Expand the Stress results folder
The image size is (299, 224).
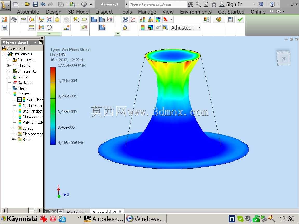13,128
